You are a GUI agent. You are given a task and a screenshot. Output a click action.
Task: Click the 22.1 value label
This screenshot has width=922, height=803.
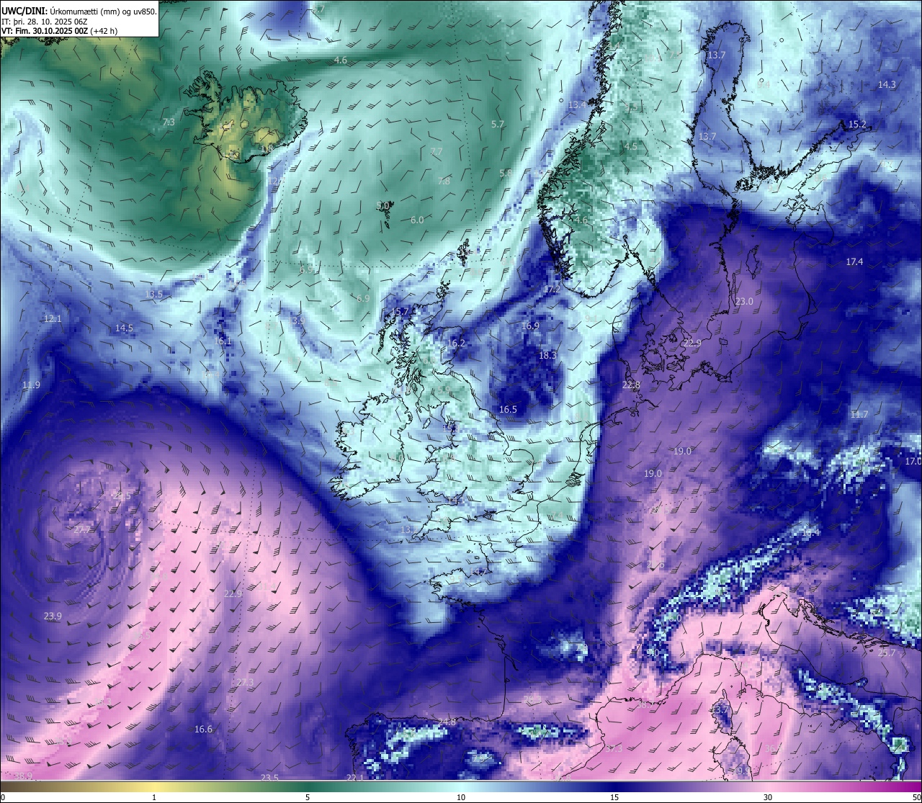[355, 778]
